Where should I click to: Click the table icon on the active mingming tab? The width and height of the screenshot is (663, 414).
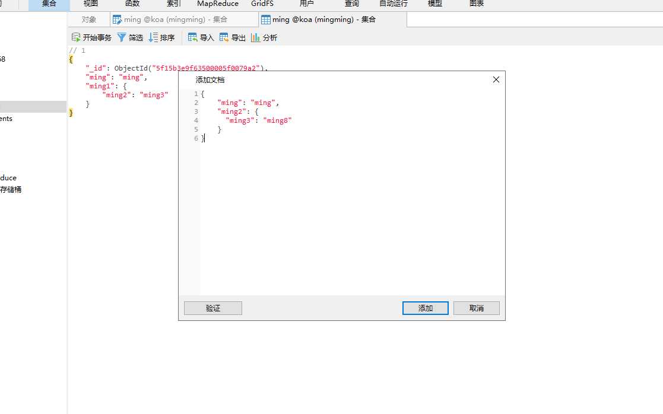[266, 20]
